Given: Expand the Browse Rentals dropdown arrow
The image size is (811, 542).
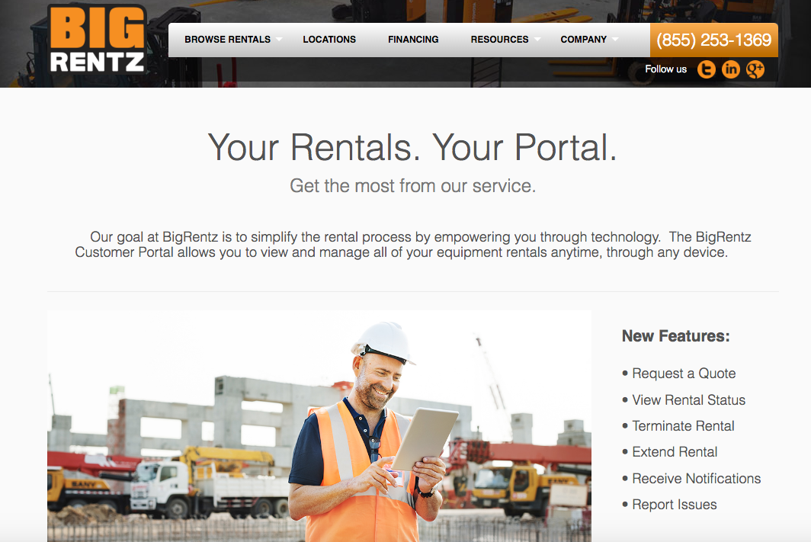Looking at the screenshot, I should pos(279,40).
